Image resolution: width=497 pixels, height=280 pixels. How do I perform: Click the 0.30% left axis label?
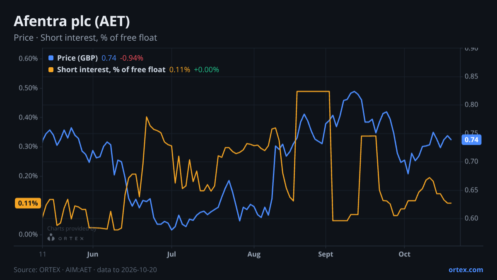(x=28, y=146)
